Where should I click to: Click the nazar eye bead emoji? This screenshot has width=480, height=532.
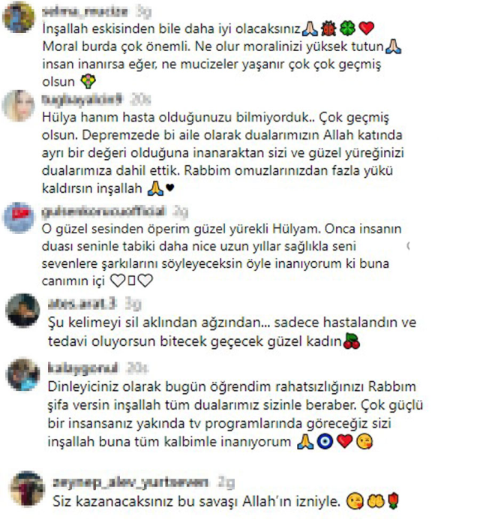pos(325,442)
